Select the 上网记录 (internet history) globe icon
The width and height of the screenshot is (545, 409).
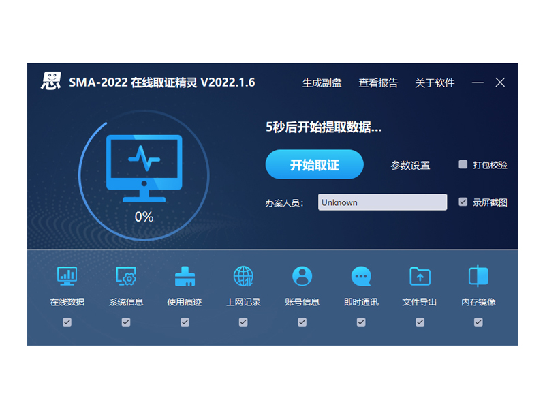243,275
